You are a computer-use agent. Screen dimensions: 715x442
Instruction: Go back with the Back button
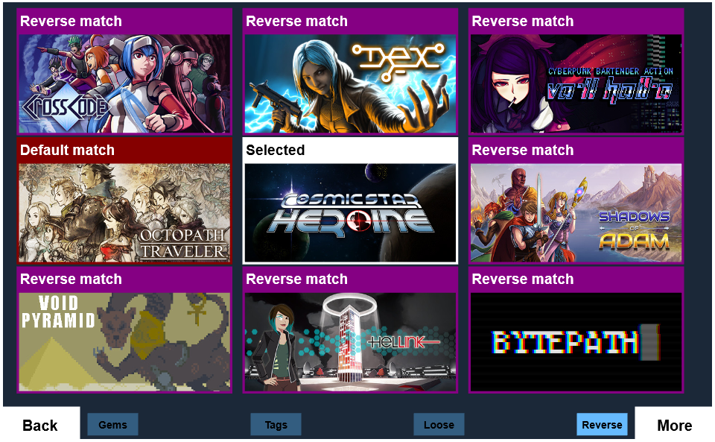[40, 425]
